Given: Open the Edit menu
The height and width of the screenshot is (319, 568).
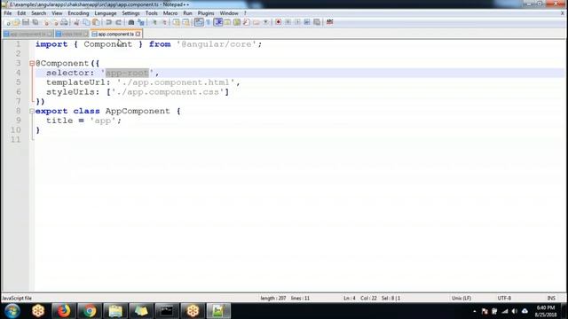Looking at the screenshot, I should point(21,13).
